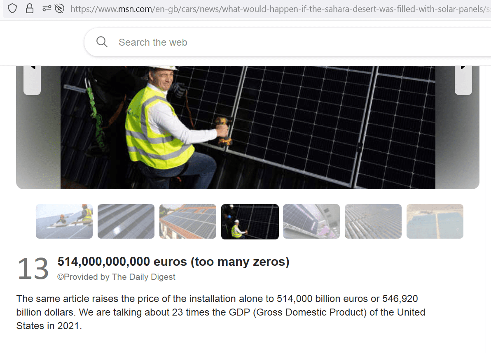Click the search magnifier icon
The width and height of the screenshot is (491, 353).
point(102,42)
